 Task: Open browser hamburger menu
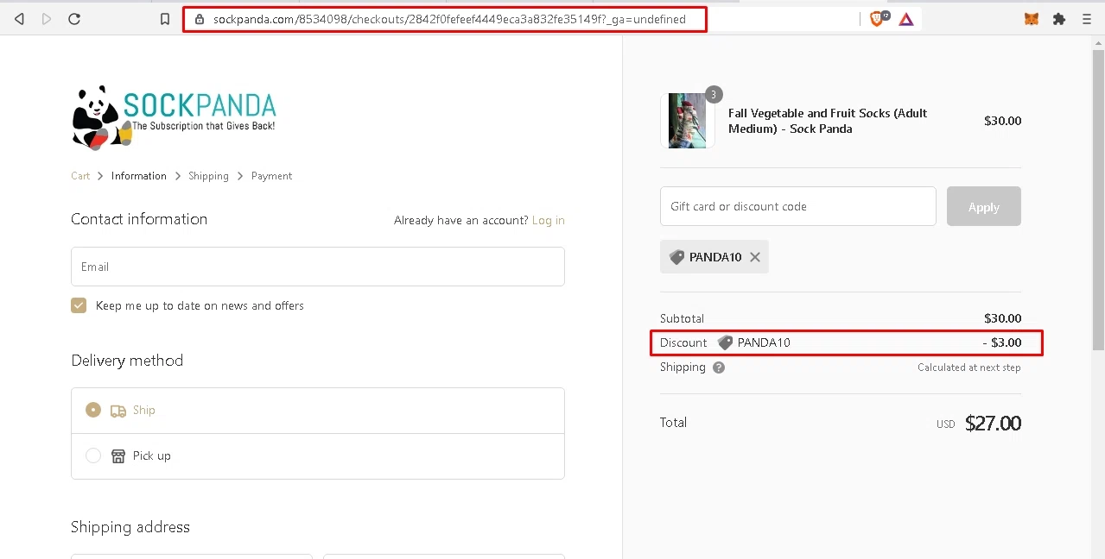click(x=1087, y=19)
